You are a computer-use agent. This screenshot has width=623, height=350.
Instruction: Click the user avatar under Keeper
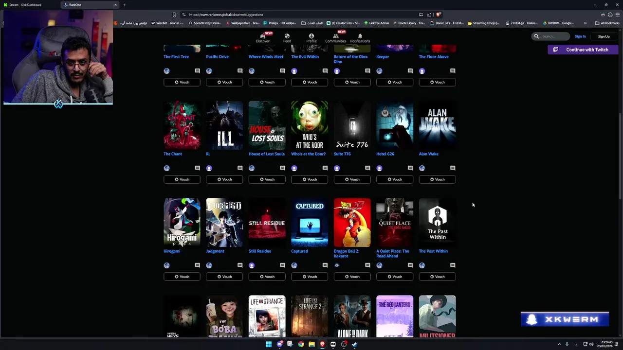click(379, 71)
